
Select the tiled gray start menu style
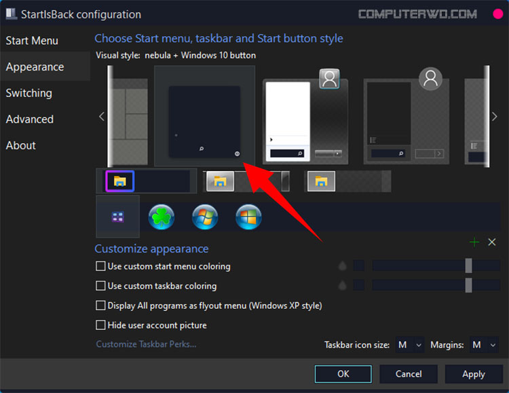click(x=128, y=121)
